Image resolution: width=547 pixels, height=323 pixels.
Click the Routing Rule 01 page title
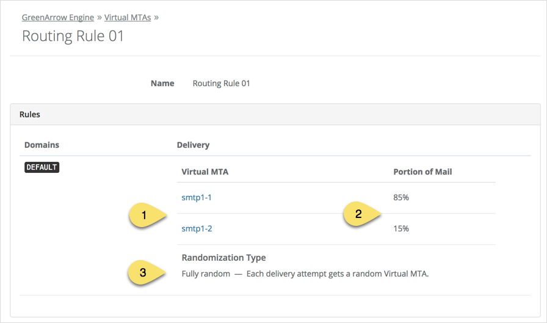73,36
